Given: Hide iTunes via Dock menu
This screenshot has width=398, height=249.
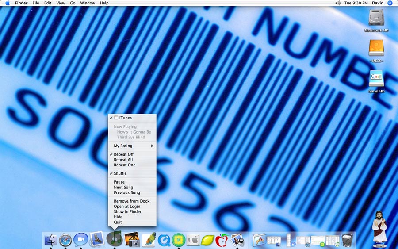Looking at the screenshot, I should point(132,217).
